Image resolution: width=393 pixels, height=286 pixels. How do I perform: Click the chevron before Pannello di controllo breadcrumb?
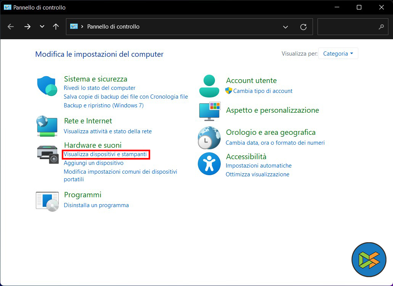pyautogui.click(x=82, y=27)
